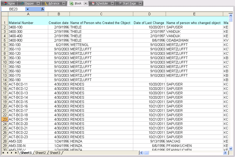
Task: Switch to the Home tab
Action: pyautogui.click(x=9, y=3)
